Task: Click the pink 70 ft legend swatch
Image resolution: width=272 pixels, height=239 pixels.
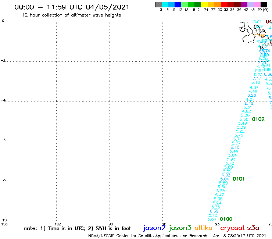Action: point(257,5)
